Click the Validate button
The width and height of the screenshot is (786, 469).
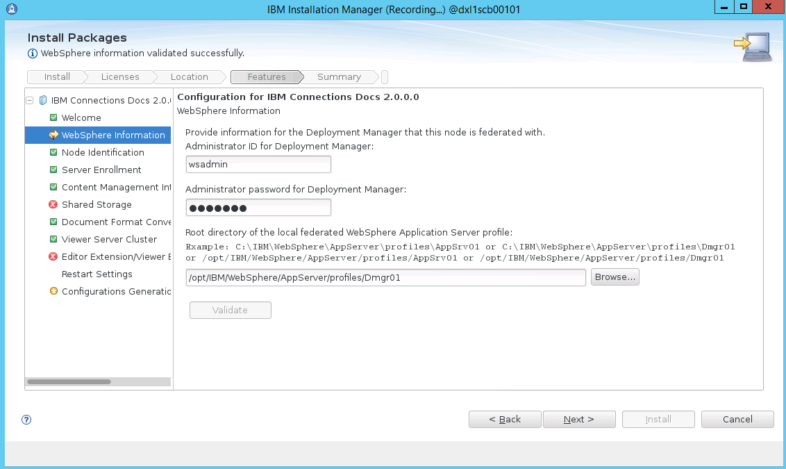[x=230, y=310]
